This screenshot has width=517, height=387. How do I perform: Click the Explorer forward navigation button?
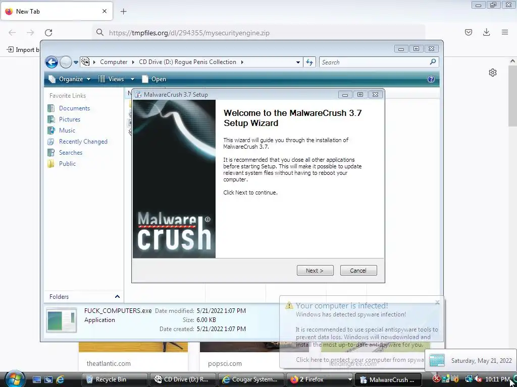[x=66, y=62]
